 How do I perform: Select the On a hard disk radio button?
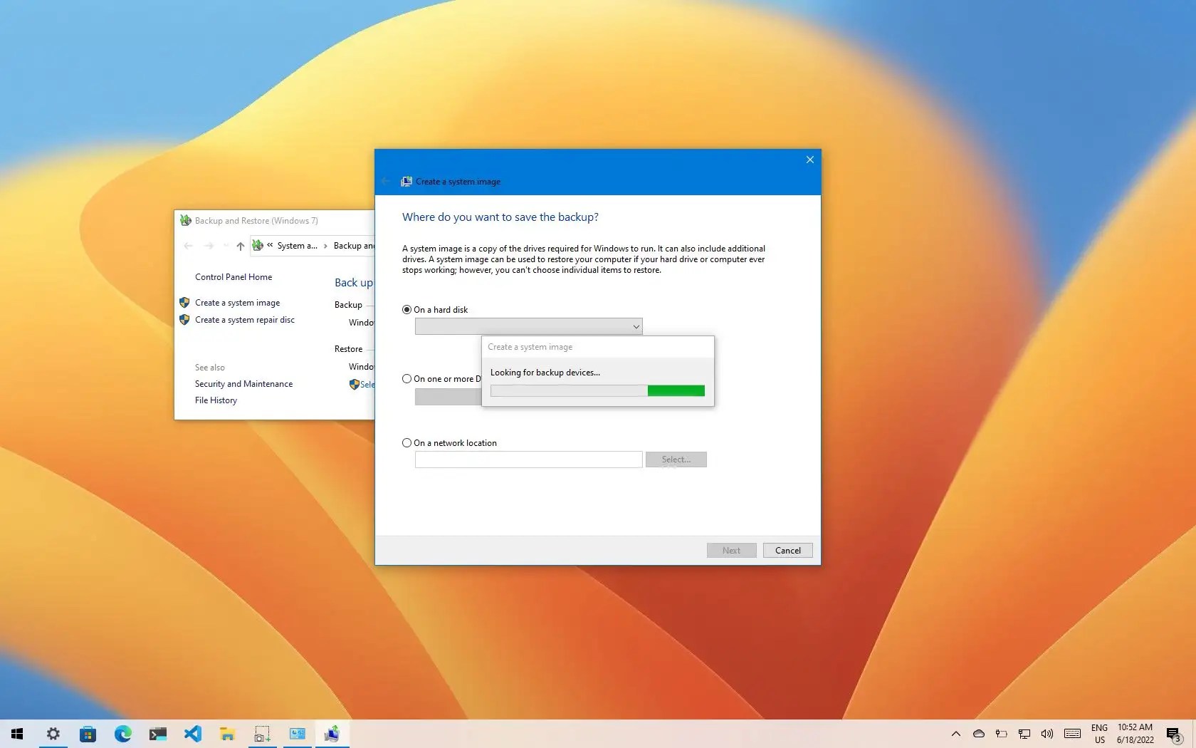point(406,309)
